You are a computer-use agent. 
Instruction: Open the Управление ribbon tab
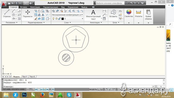tap(73, 7)
